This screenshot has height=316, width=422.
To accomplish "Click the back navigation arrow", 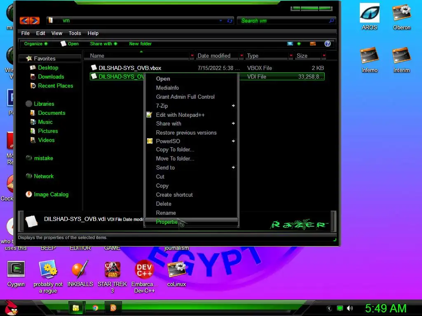I will pyautogui.click(x=24, y=21).
